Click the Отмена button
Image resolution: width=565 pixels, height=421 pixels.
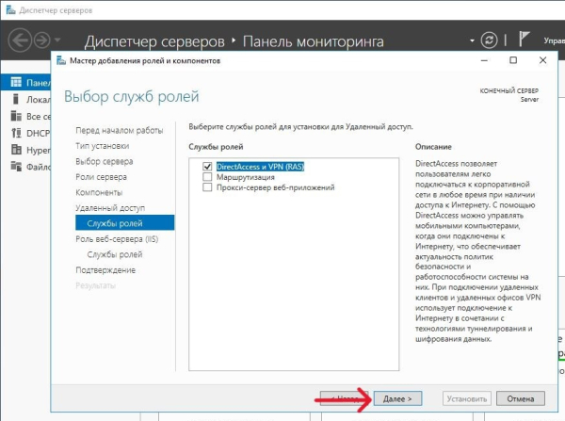[521, 398]
